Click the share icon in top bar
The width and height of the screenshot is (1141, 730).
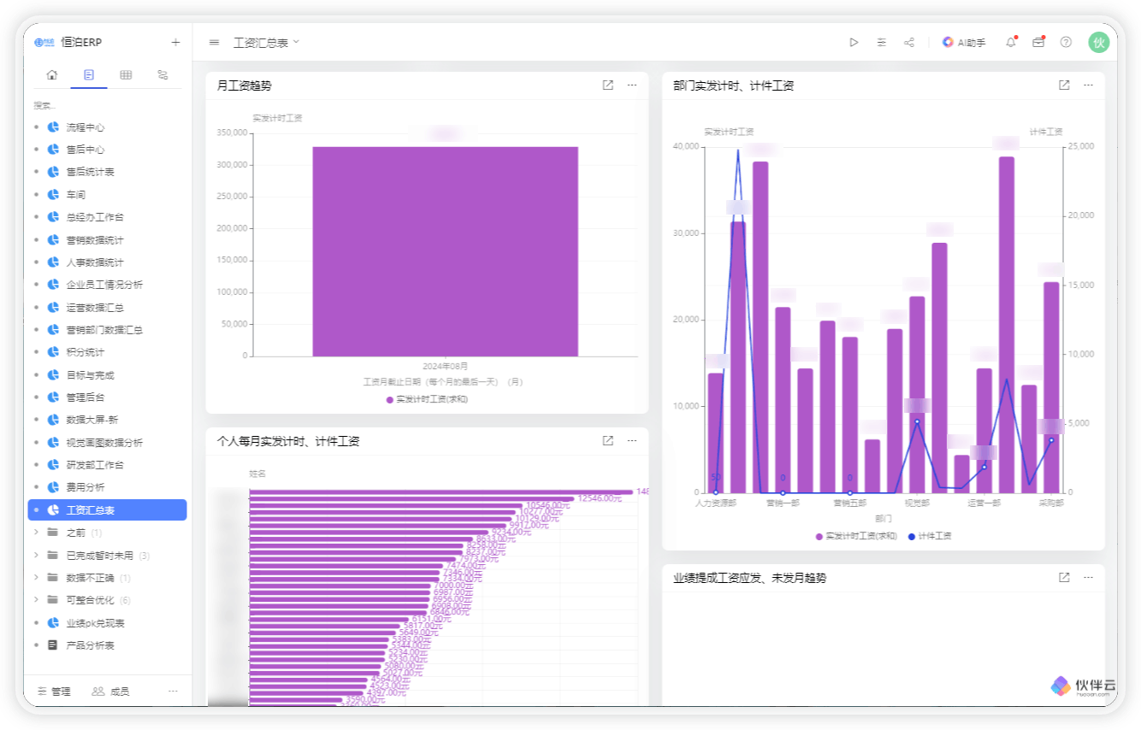click(x=909, y=42)
